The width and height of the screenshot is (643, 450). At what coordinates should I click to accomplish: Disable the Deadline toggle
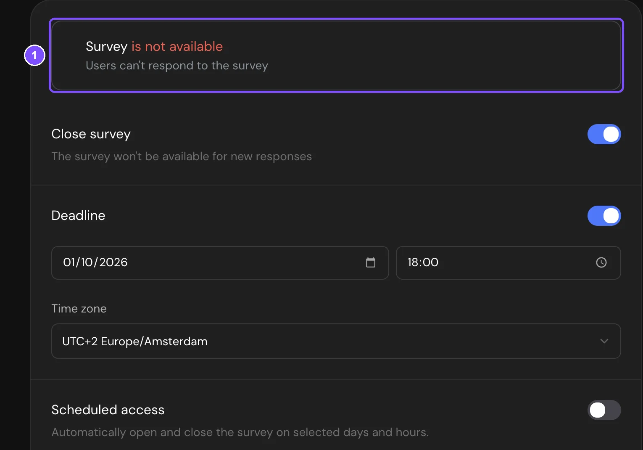[x=604, y=216]
